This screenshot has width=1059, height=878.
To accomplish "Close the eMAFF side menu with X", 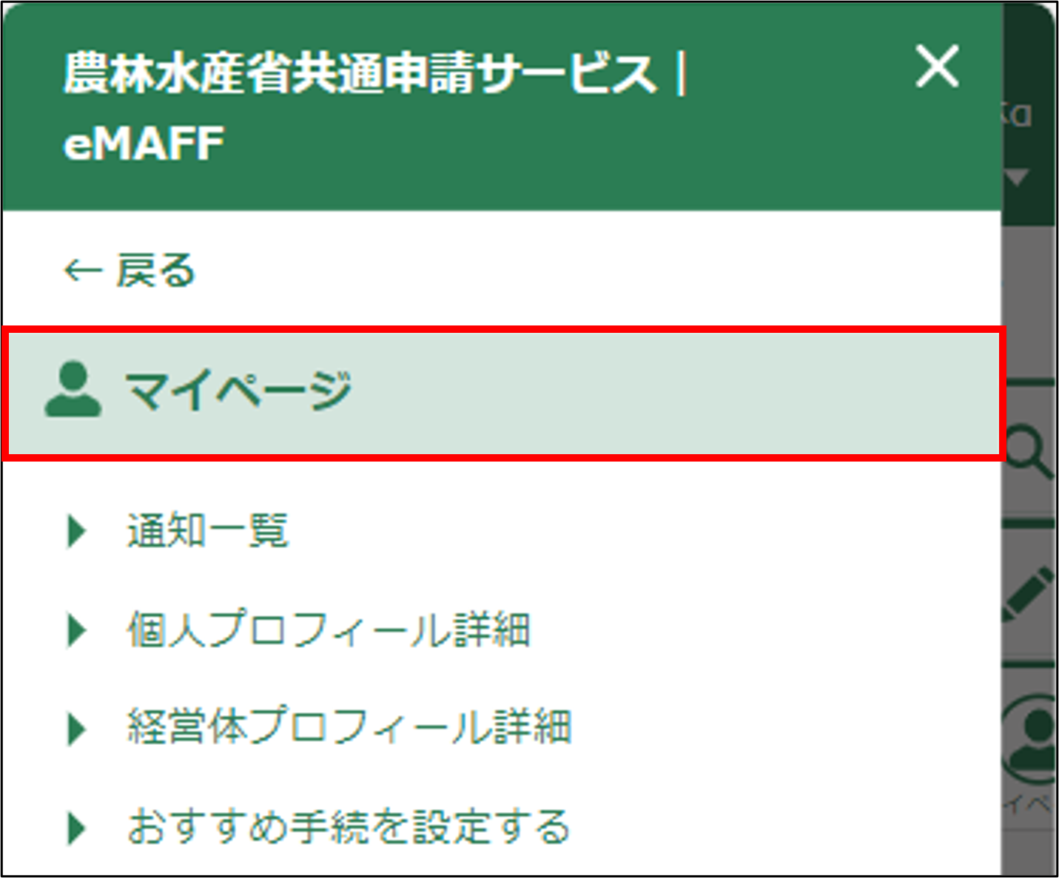I will click(937, 67).
